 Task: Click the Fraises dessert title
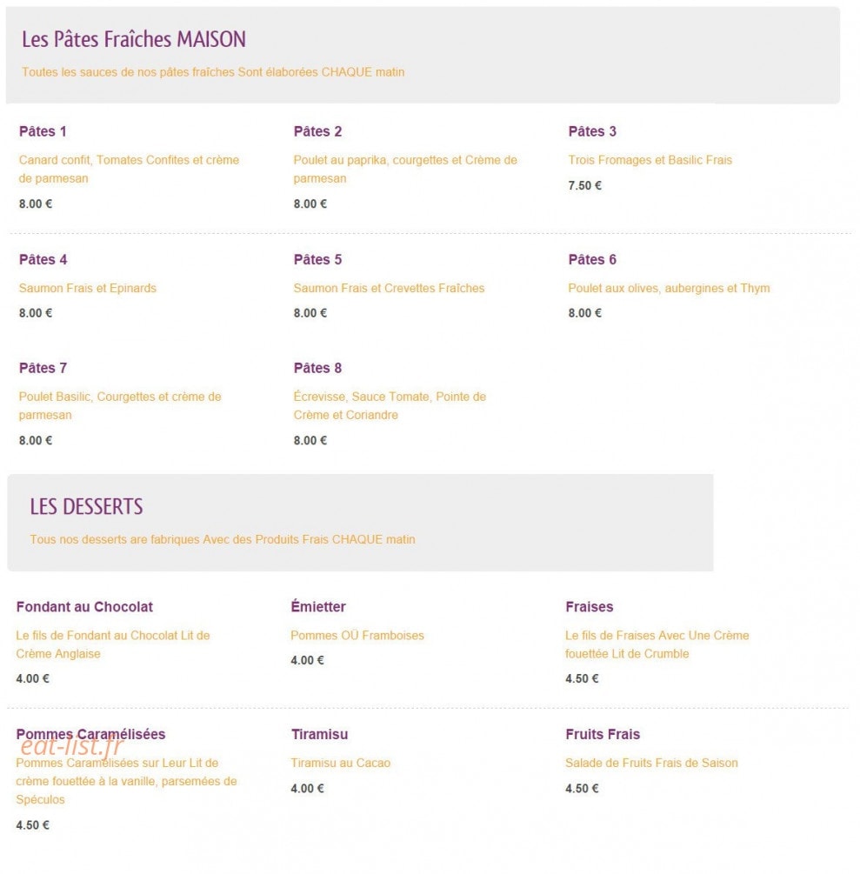coord(589,607)
